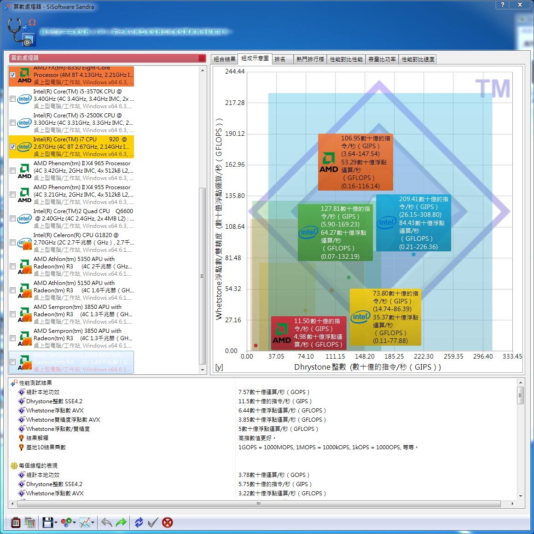The height and width of the screenshot is (534, 534).
Task: Check the AMD Phenom II X4 955 checkbox
Action: (12, 194)
